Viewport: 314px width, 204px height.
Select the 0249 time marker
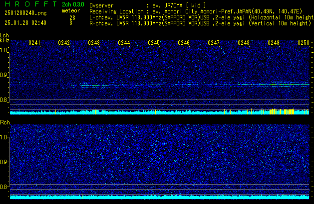pyautogui.click(x=274, y=43)
